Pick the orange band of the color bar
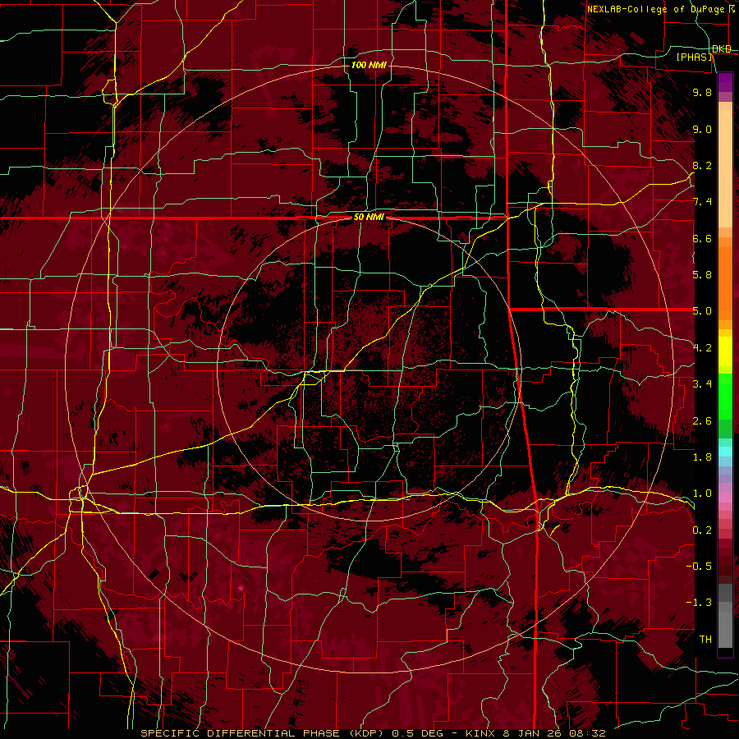Viewport: 739px width, 739px height. tap(725, 282)
